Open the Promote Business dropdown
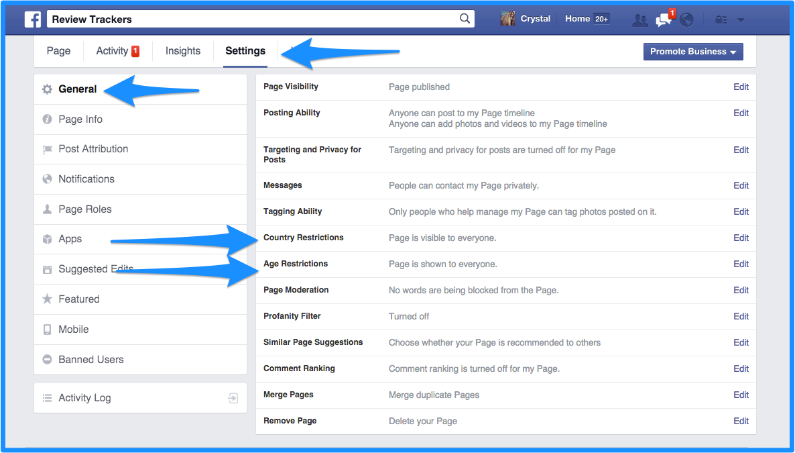Screen dimensions: 795x453 click(x=693, y=52)
